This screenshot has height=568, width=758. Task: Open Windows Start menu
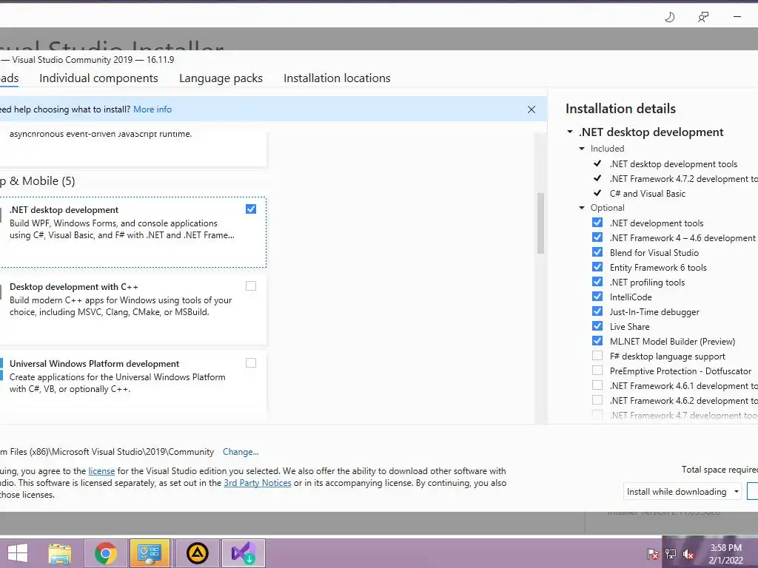(x=18, y=553)
